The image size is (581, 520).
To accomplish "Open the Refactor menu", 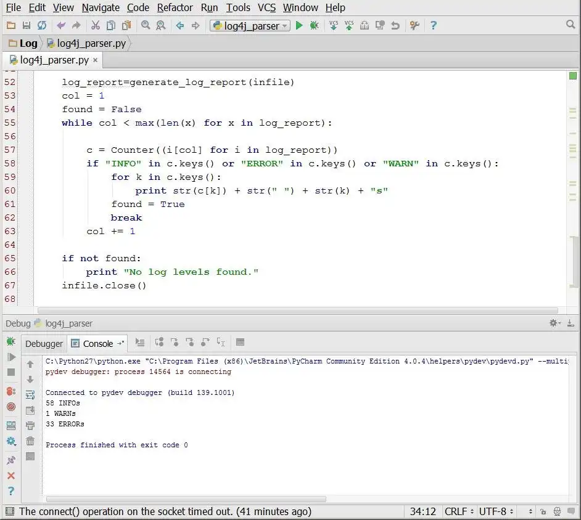I will [x=175, y=8].
